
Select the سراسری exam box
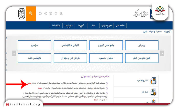[35, 45]
